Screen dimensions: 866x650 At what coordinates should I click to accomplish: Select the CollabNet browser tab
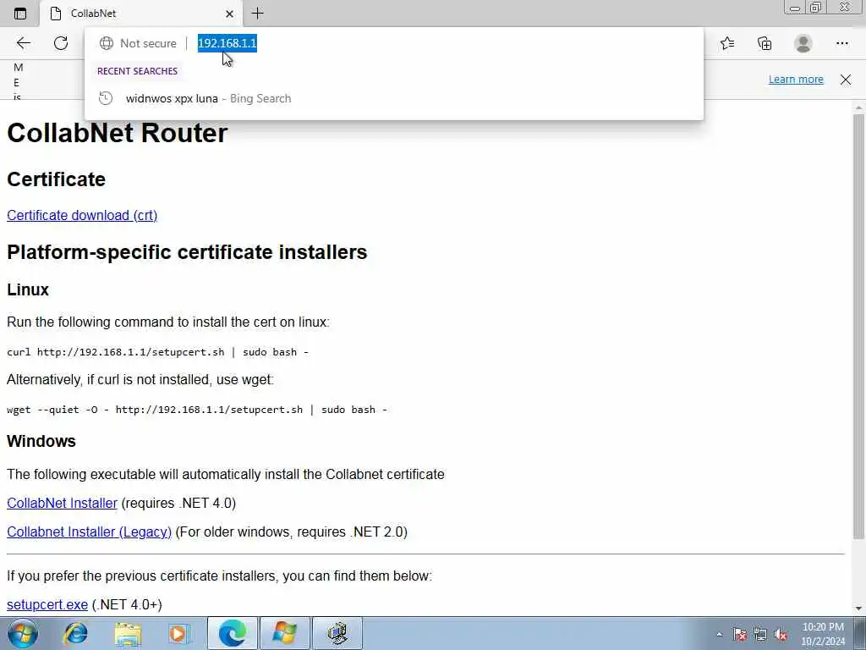142,14
